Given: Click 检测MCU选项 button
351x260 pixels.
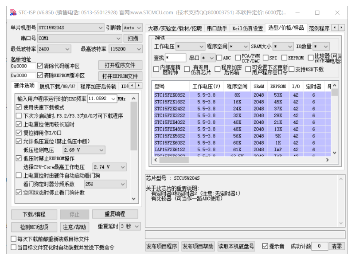Looking at the screenshot, I should coord(34,227).
